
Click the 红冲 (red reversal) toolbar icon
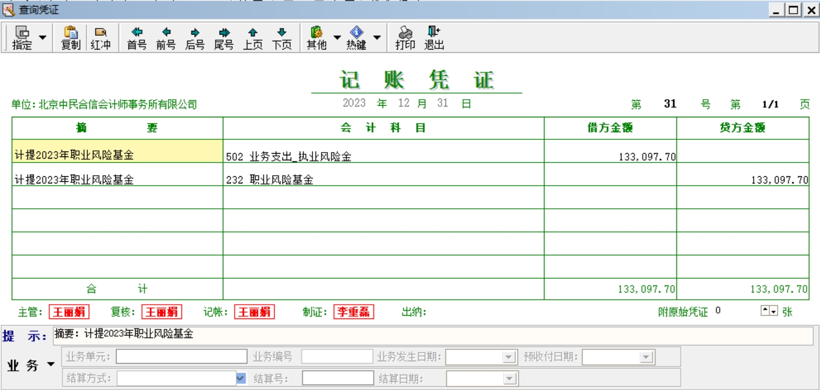click(x=100, y=38)
